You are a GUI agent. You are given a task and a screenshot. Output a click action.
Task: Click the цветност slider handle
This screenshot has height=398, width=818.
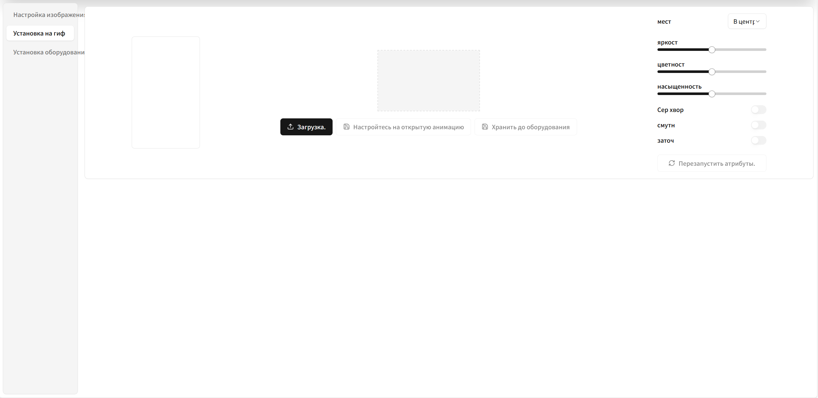pos(712,72)
